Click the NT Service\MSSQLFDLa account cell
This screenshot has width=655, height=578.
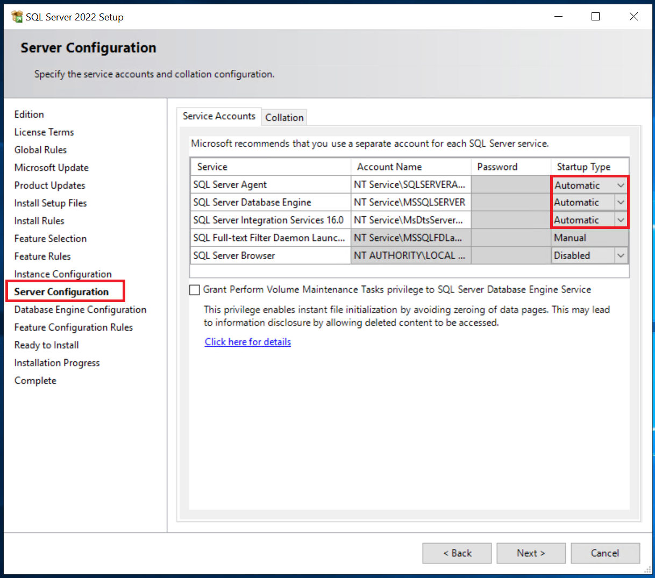click(x=411, y=238)
